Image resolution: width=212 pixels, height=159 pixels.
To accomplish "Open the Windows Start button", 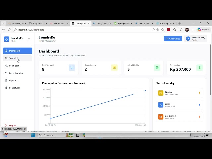I will pyautogui.click(x=33, y=135).
